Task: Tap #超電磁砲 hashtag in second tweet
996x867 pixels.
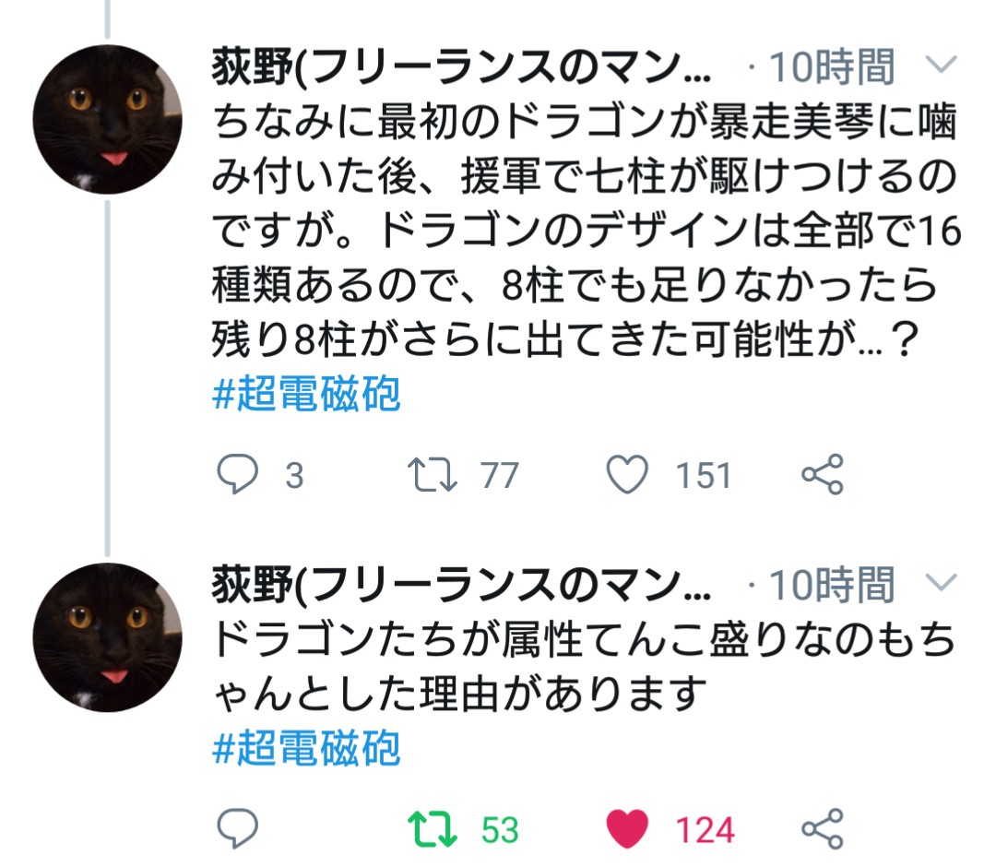Action: 307,749
